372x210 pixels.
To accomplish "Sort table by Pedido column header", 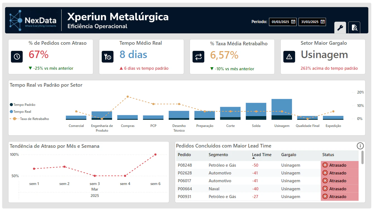I will 184,155.
